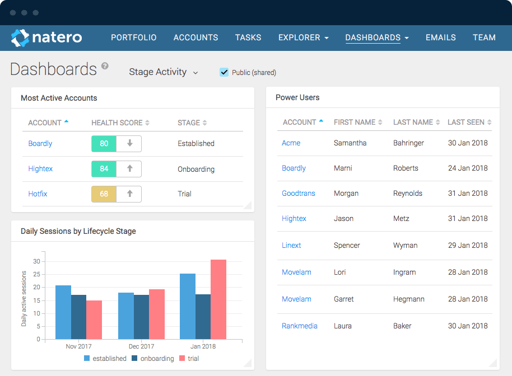
Task: Click the Natero logo
Action: [46, 37]
